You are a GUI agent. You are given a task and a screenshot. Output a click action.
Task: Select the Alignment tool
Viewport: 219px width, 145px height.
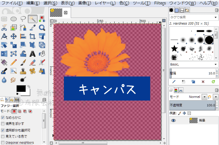tap(23, 36)
